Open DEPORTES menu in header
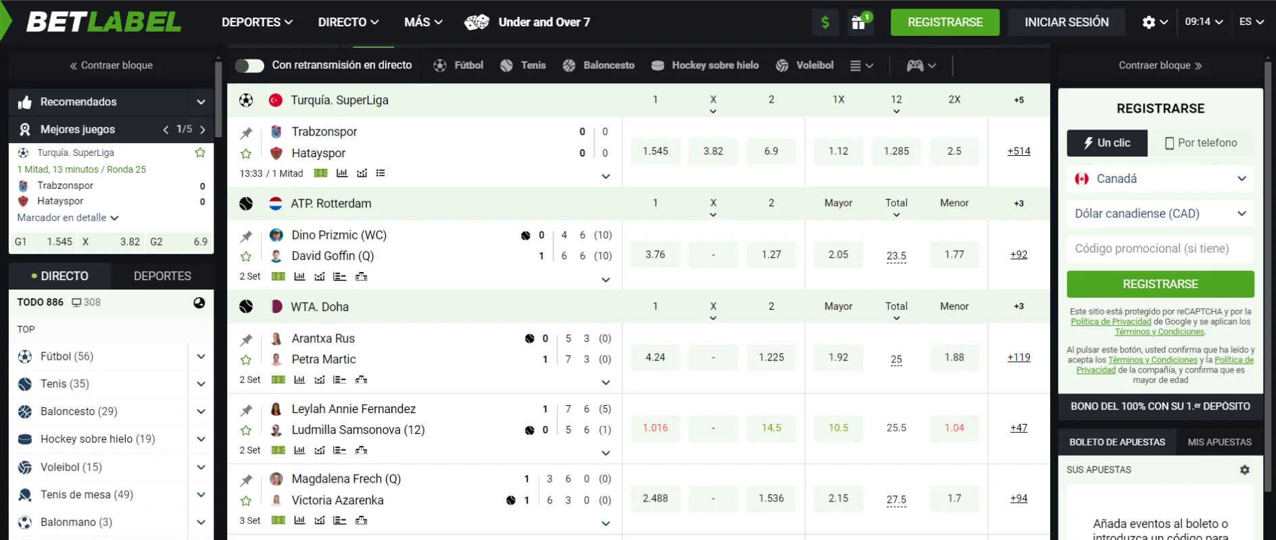This screenshot has height=540, width=1276. point(257,22)
